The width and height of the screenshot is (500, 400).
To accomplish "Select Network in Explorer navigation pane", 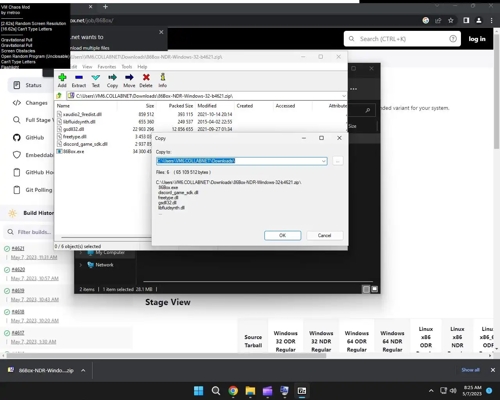I will (104, 265).
